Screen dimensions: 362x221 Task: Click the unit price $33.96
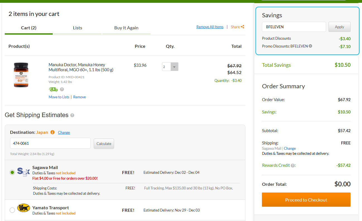(140, 65)
